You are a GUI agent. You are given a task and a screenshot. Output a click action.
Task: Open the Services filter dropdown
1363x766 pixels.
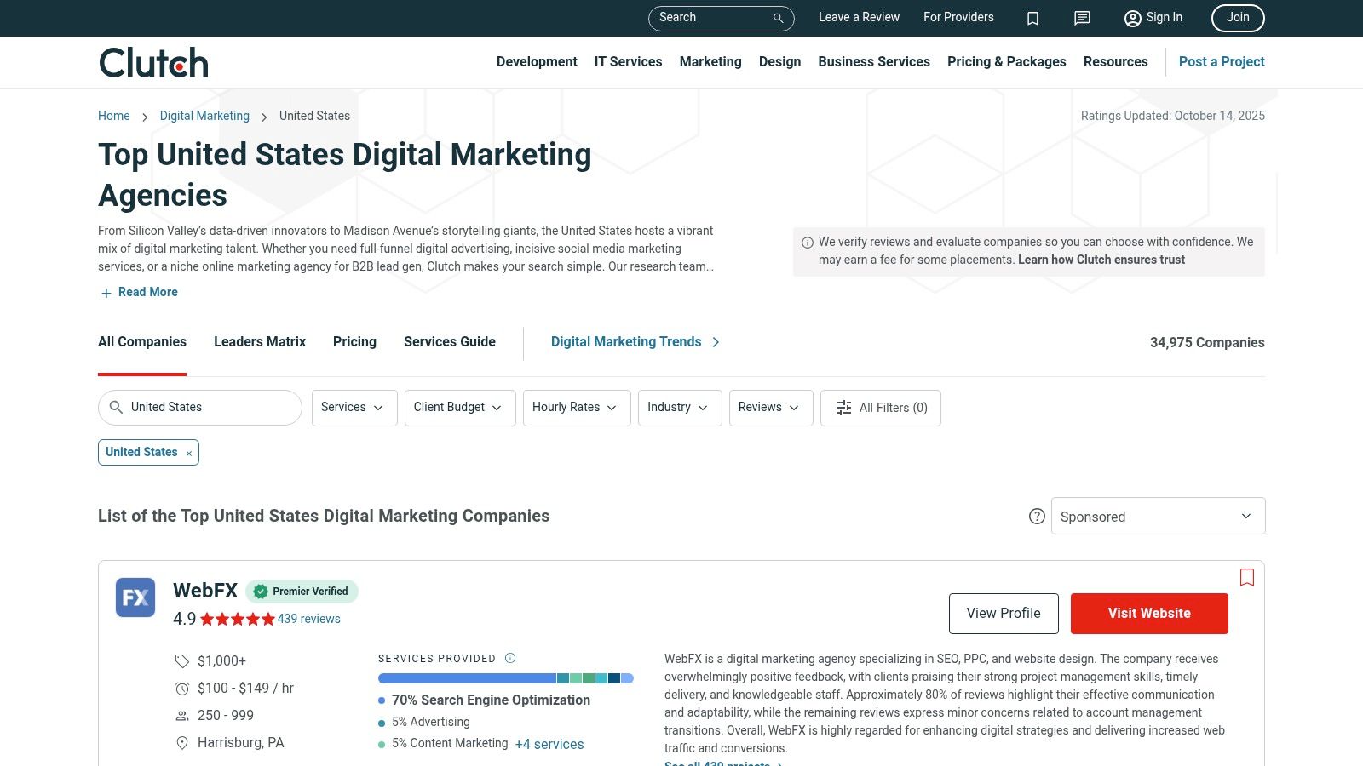point(354,408)
